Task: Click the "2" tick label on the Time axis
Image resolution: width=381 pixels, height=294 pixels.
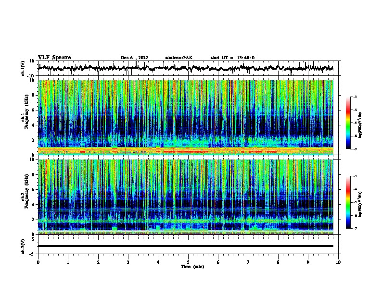Action: click(x=98, y=262)
